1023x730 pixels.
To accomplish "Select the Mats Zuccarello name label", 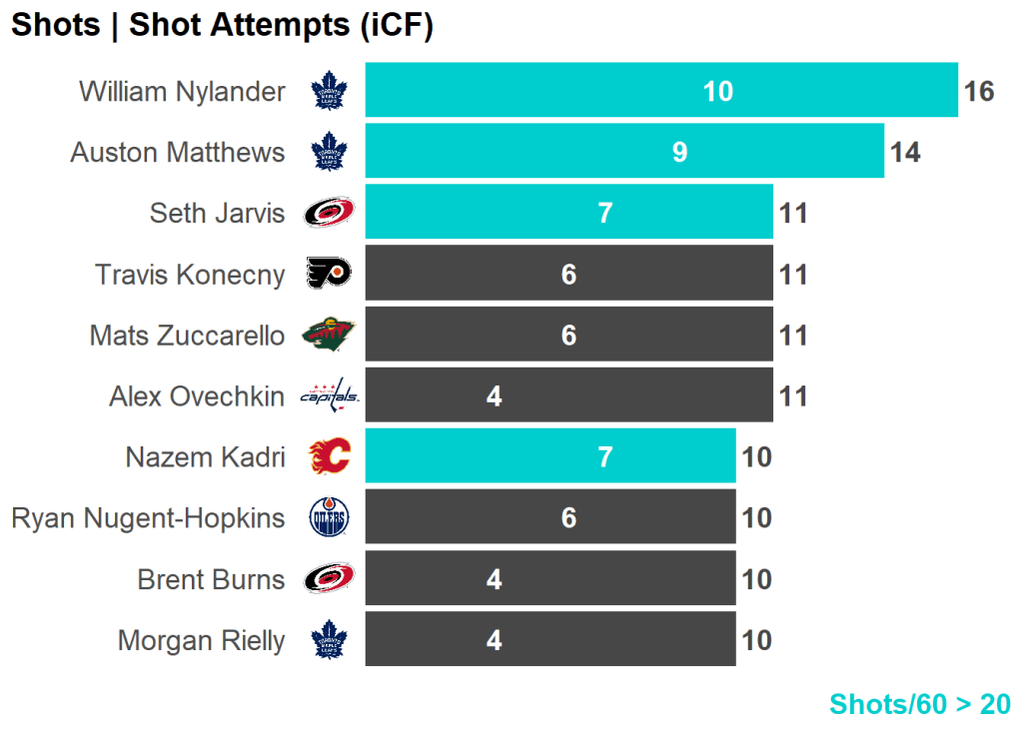I will click(187, 335).
